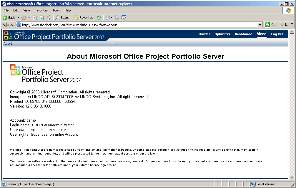
Task: Minimize the Internet Explorer window
Action: [x=282, y=4]
